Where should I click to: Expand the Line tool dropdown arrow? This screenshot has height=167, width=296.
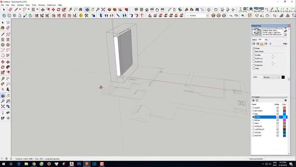(20, 9)
